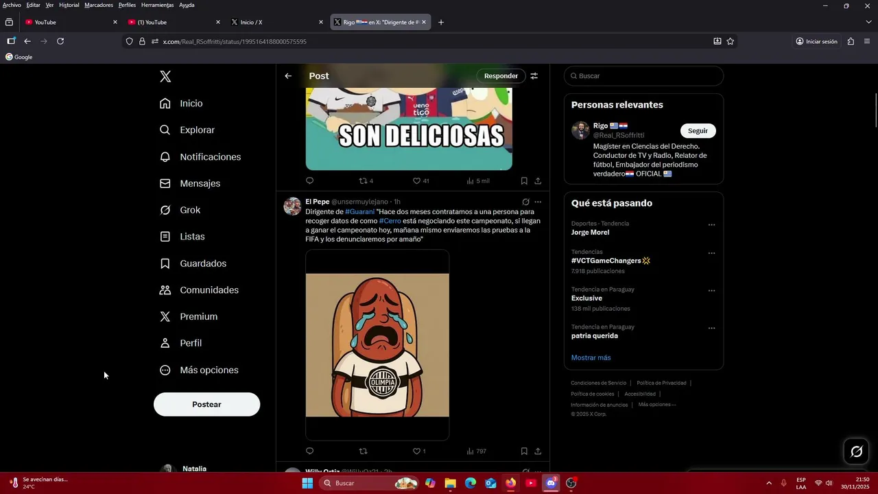Open Marcadores menu
Viewport: 878px width, 494px height.
point(99,5)
